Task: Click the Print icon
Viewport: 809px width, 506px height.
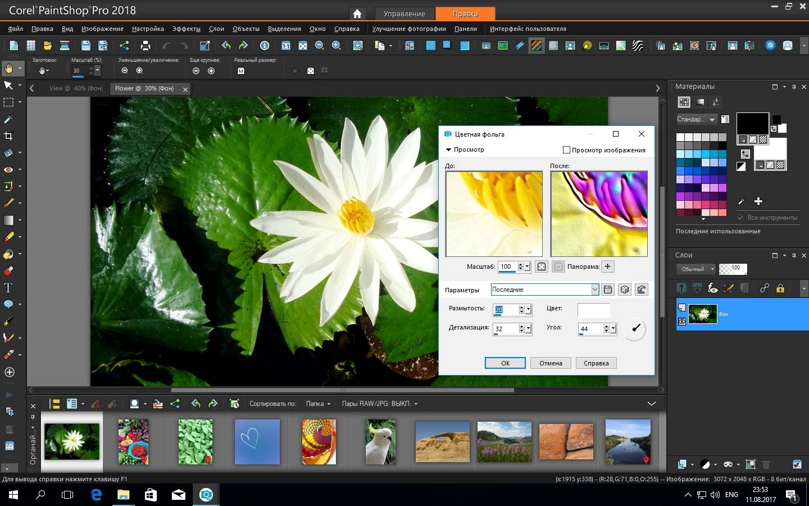Action: [x=146, y=46]
